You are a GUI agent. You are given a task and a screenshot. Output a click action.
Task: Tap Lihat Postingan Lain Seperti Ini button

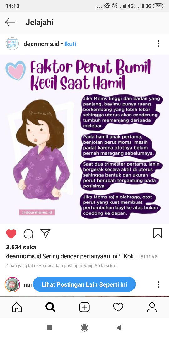pyautogui.click(x=84, y=284)
